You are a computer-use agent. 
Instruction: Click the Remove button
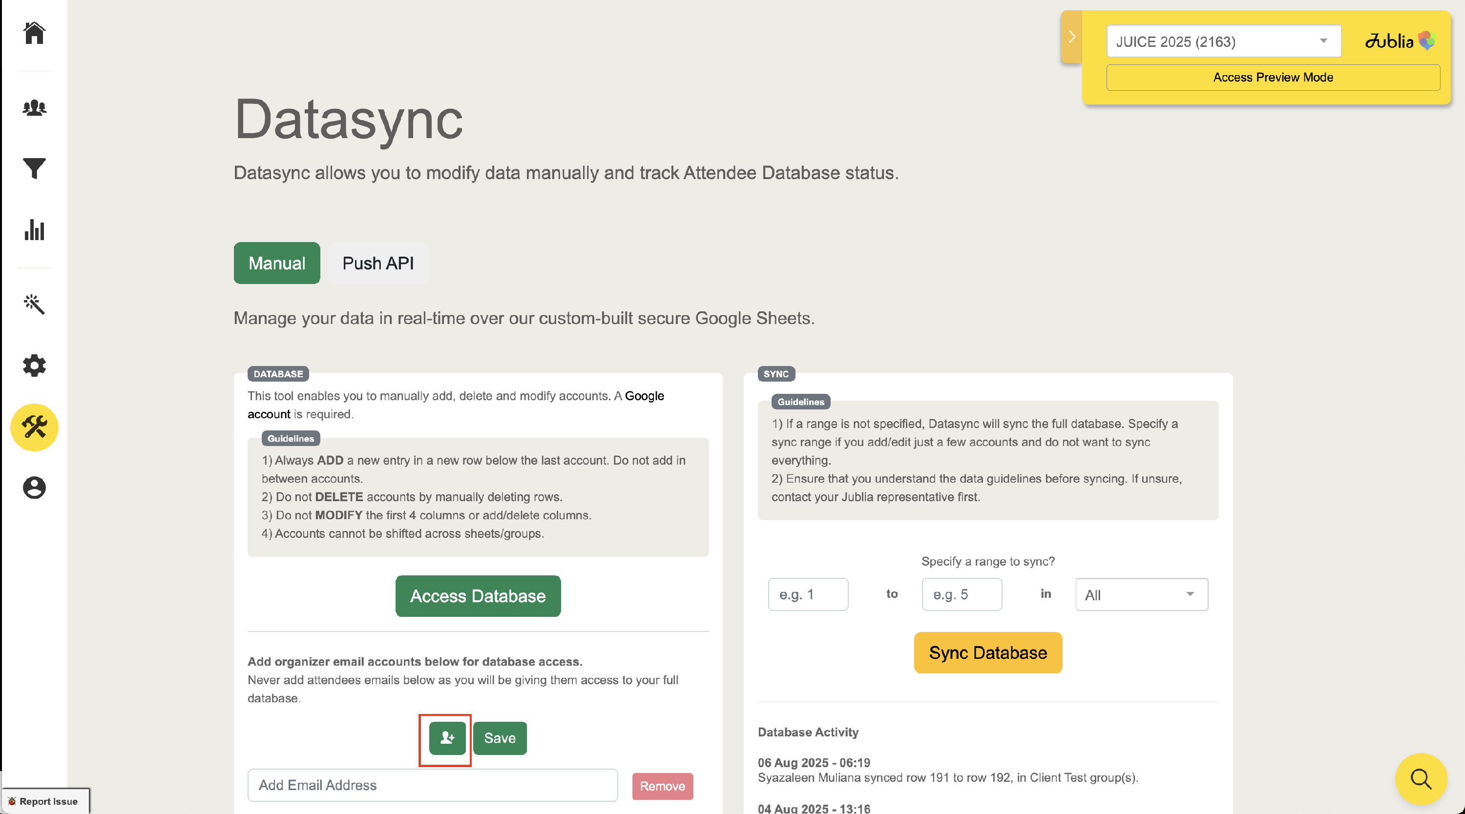(x=663, y=786)
